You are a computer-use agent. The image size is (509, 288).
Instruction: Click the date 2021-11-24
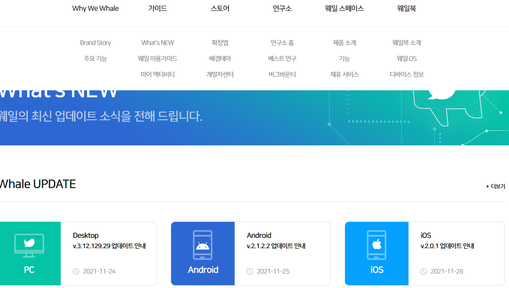(x=99, y=271)
